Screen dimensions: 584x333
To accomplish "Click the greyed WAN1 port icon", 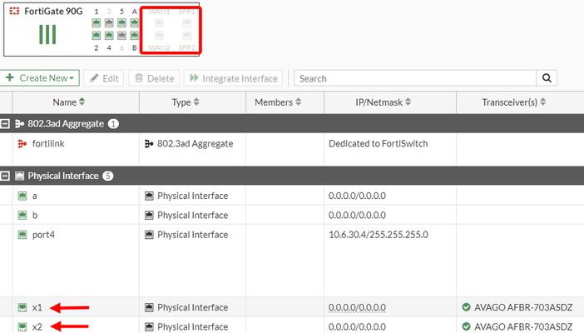I will pyautogui.click(x=159, y=23).
